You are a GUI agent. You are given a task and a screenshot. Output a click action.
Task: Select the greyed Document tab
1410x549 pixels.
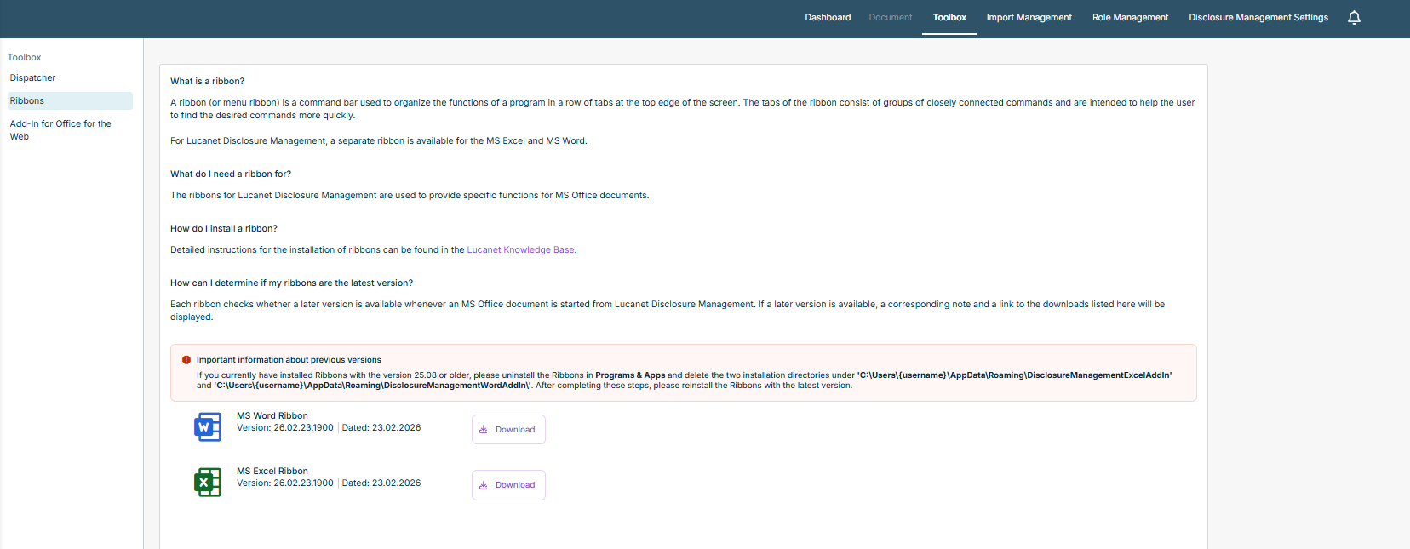[890, 17]
